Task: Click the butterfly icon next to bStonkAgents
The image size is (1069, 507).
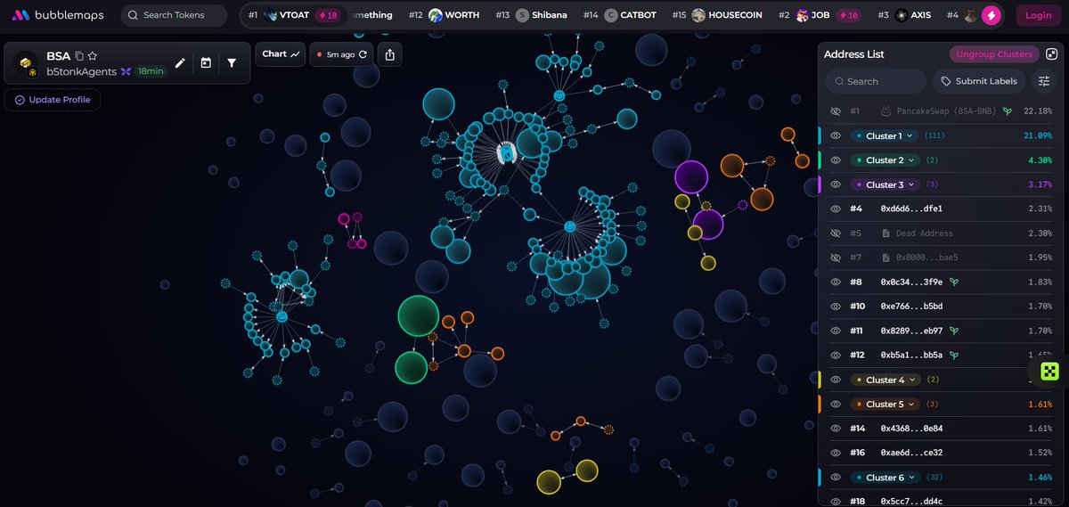Action: pyautogui.click(x=126, y=71)
